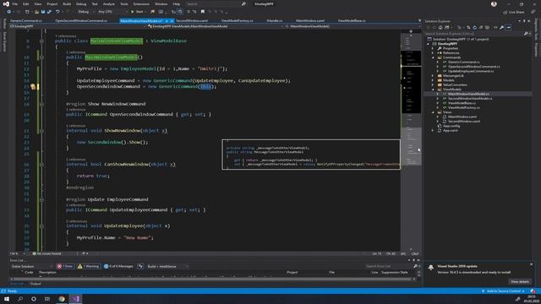Open the Build menu
This screenshot has width=541, height=304.
tap(67, 4)
